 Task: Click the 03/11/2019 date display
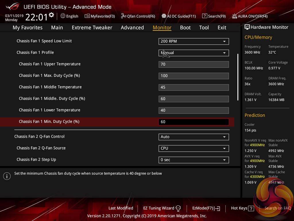pyautogui.click(x=14, y=16)
